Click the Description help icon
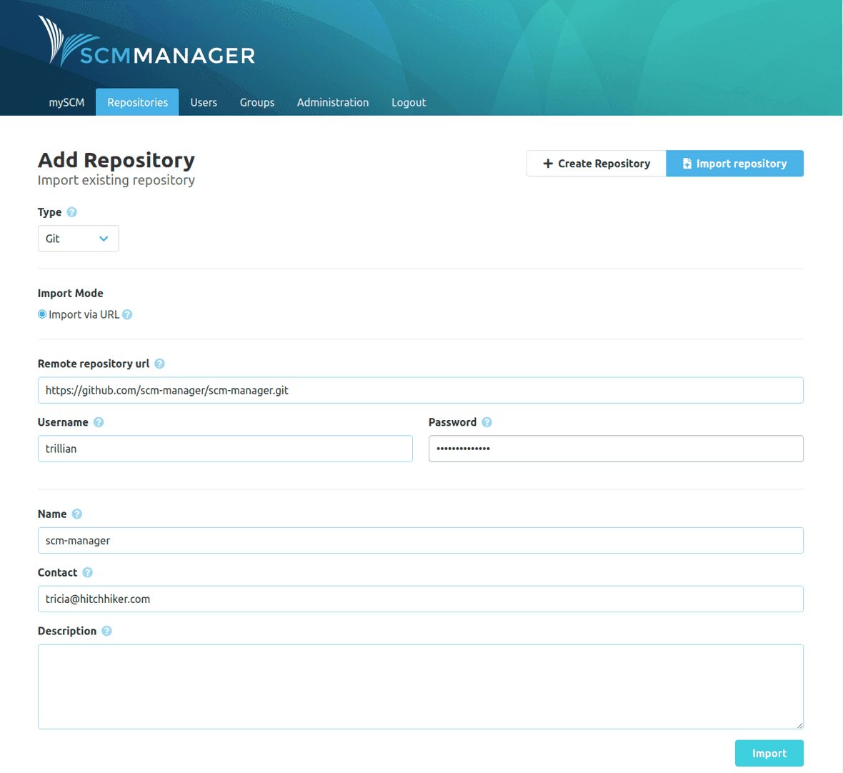Image resolution: width=843 pixels, height=773 pixels. pos(106,631)
